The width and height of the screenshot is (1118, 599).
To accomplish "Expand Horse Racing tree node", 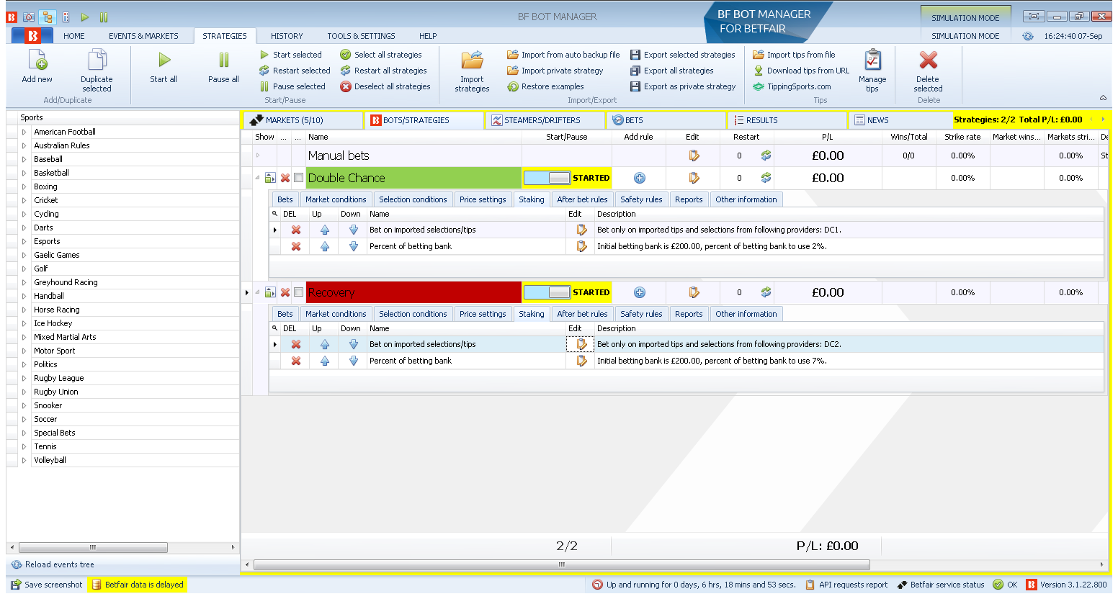I will [x=24, y=310].
